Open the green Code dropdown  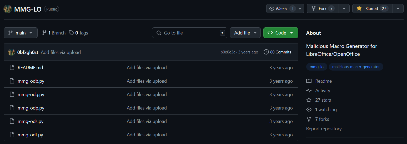(281, 33)
